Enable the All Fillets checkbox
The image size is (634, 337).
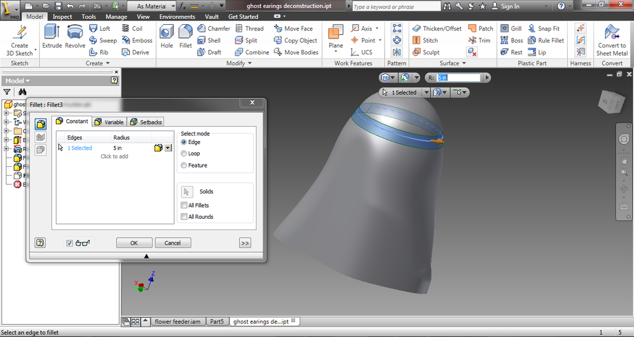(184, 205)
